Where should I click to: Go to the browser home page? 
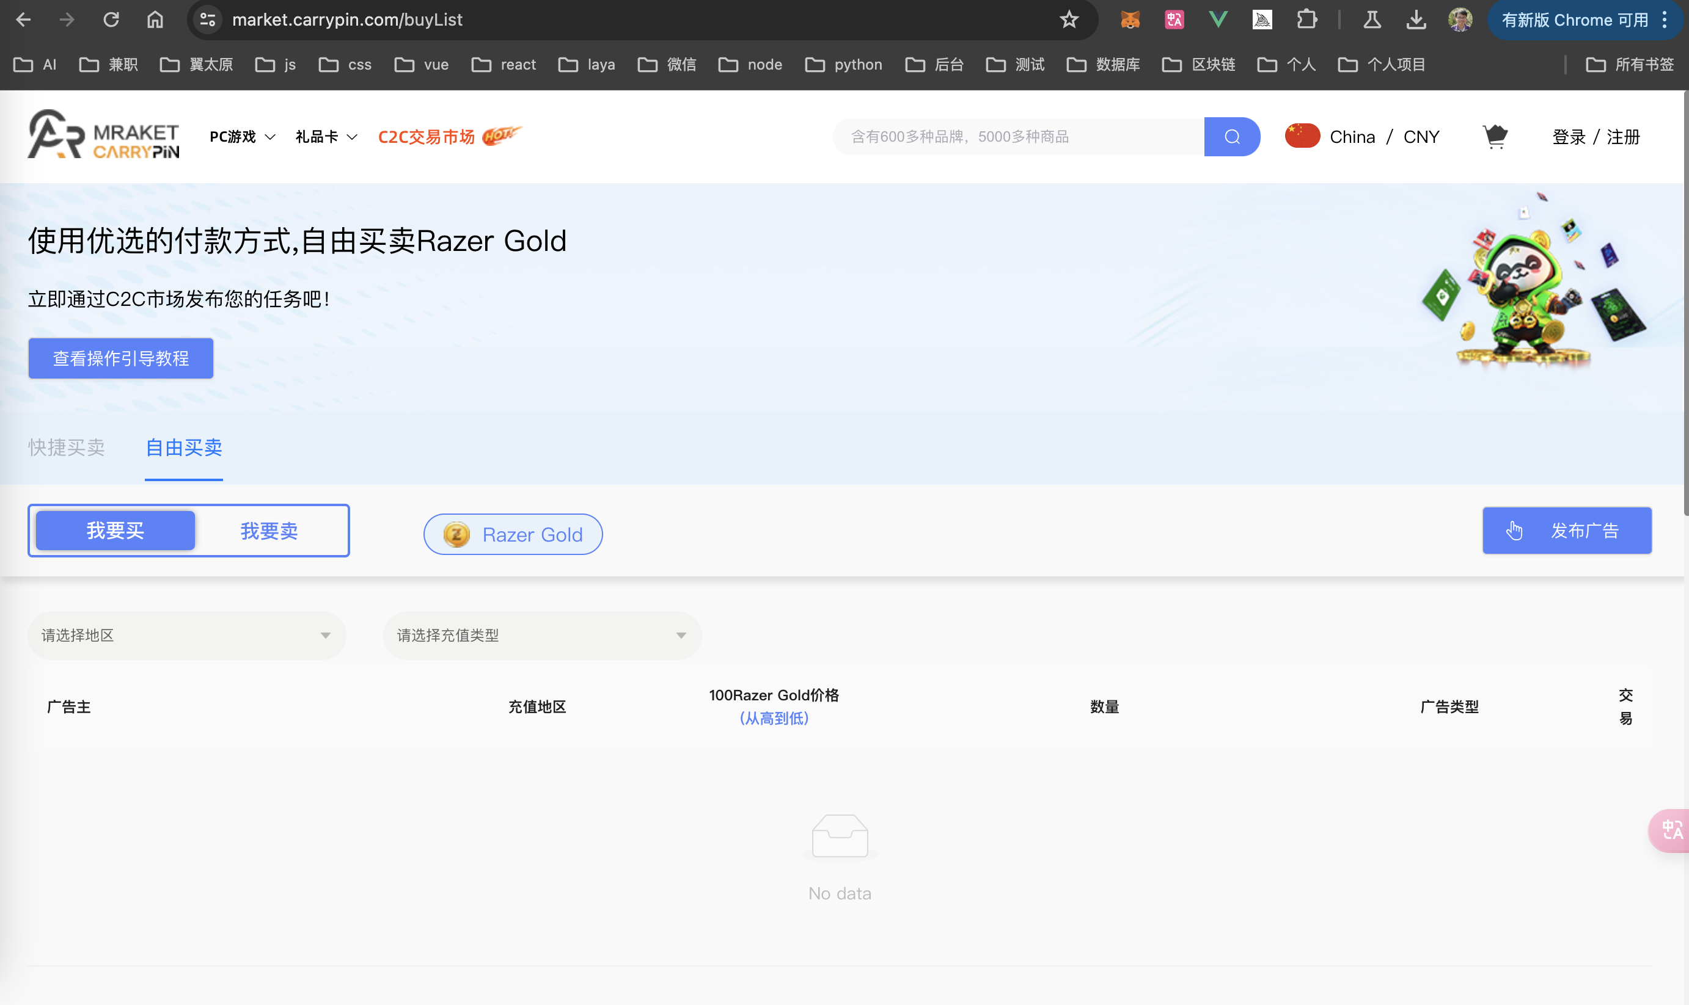coord(155,20)
